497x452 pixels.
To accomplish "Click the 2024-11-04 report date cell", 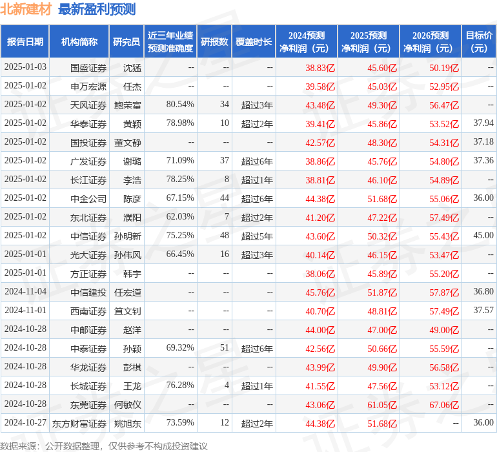I will point(25,292).
